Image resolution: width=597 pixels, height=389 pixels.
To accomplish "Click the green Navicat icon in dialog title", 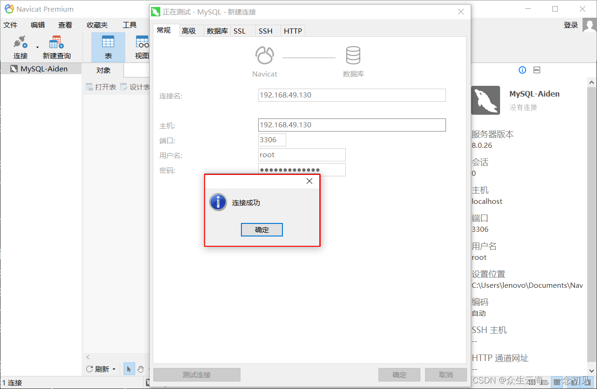I will (x=156, y=12).
